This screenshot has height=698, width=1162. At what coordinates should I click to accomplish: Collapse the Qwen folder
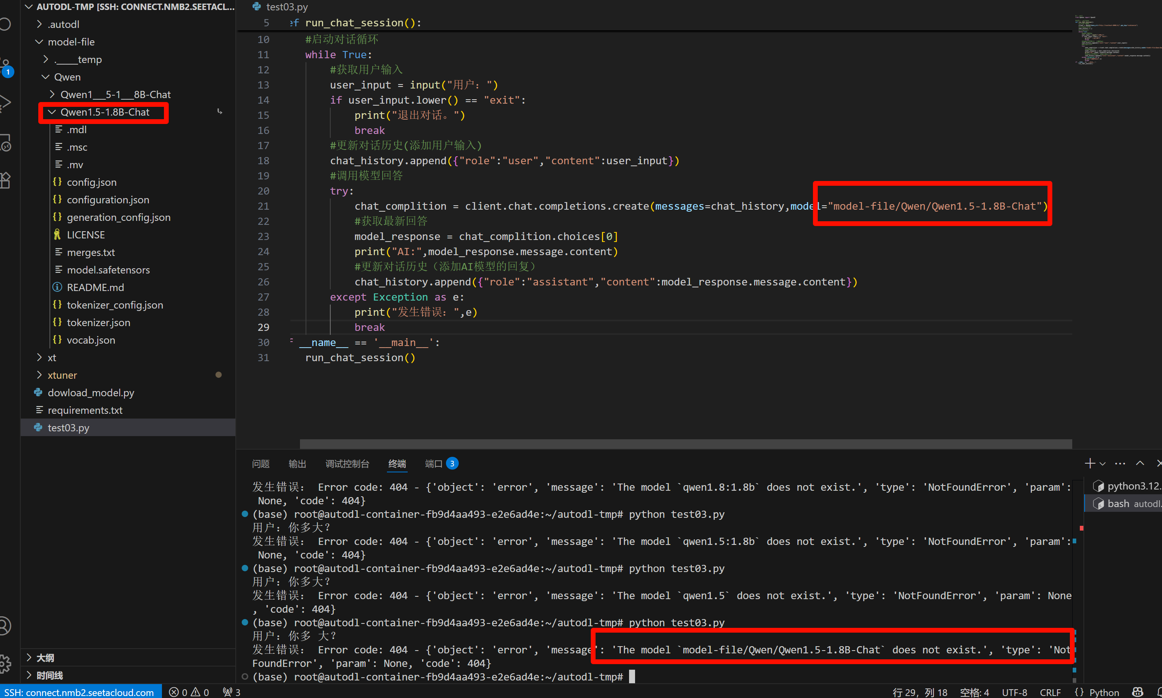[x=128, y=77]
